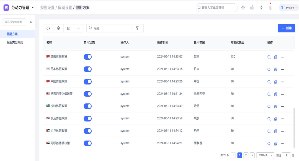Go to page 2 of results
The image size is (299, 161).
click(246, 155)
